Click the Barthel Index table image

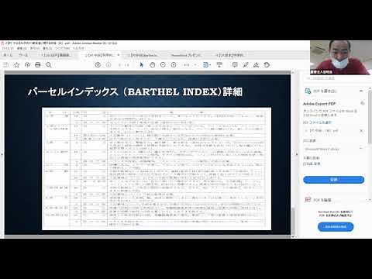click(157, 168)
